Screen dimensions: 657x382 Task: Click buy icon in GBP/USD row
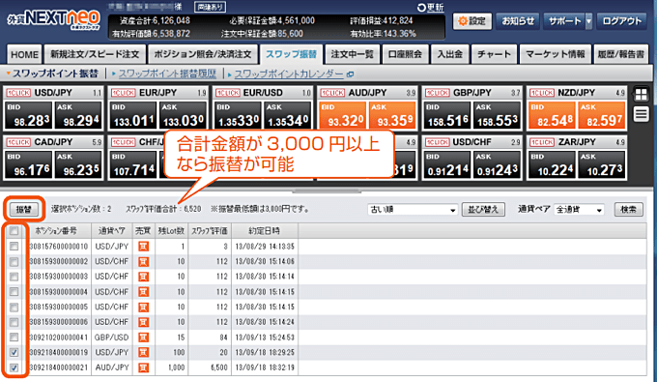pyautogui.click(x=144, y=338)
